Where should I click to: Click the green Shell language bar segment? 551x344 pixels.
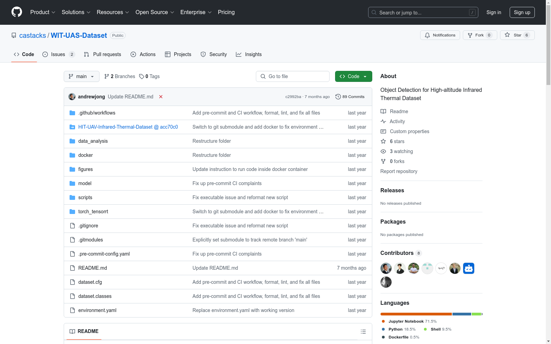coord(476,314)
